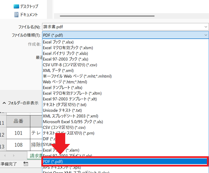
Task: Click the macro record icon in the status bar
Action: (x=26, y=164)
